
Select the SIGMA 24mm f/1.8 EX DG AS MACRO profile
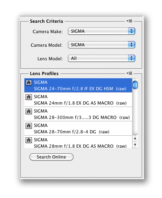coord(78,100)
